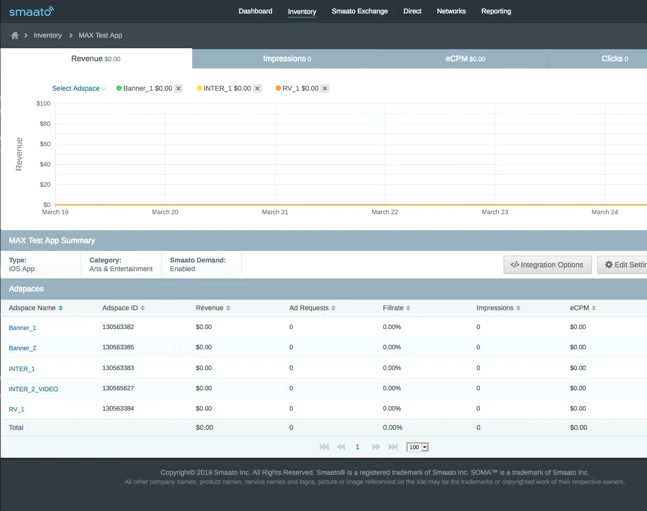Click the Smaato logo
The image size is (647, 511).
[31, 11]
